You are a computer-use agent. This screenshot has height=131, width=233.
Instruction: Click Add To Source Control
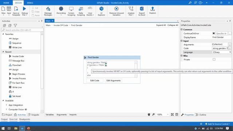click(x=217, y=124)
